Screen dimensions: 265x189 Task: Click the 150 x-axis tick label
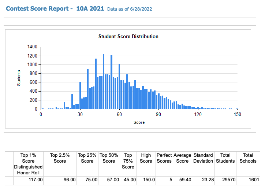[237, 114]
